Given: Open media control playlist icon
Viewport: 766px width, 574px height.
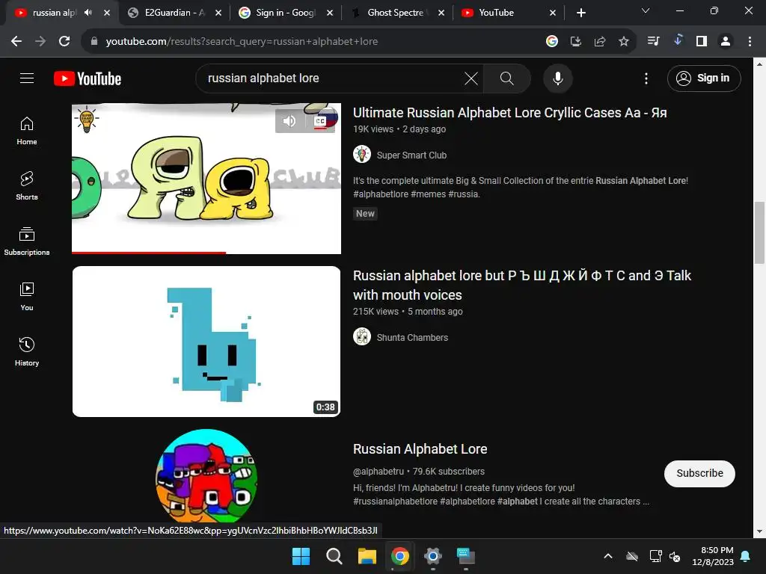Looking at the screenshot, I should [x=653, y=42].
